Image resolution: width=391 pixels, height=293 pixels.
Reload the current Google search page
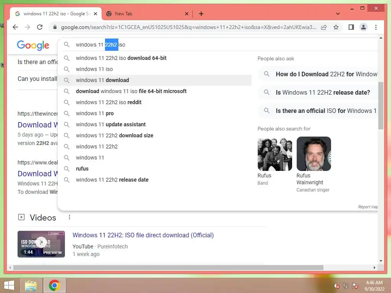click(x=40, y=27)
